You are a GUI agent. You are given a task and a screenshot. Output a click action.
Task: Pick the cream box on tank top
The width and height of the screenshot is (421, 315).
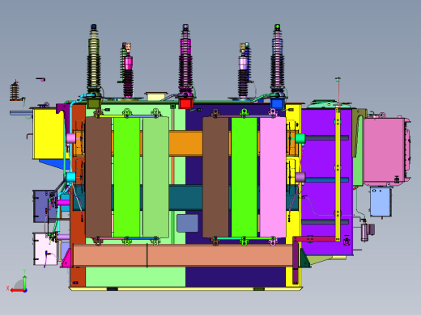pyautogui.click(x=156, y=96)
